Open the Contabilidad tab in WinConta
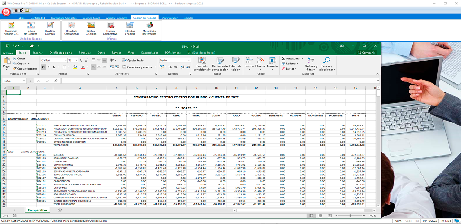461x224 pixels. [37, 18]
